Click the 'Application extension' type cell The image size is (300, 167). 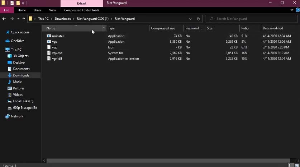click(x=123, y=59)
